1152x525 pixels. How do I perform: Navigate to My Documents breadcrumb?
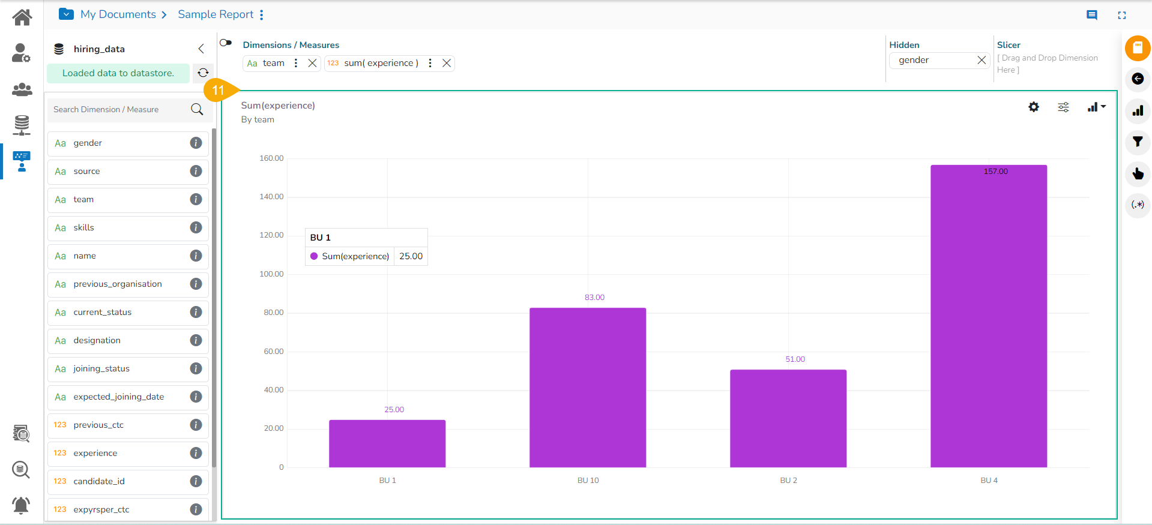pos(118,14)
